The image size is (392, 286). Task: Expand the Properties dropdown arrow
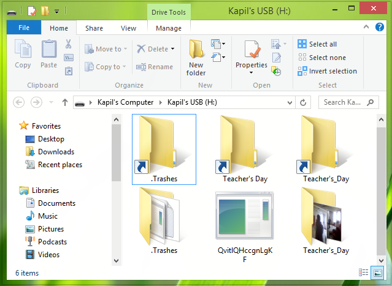252,73
